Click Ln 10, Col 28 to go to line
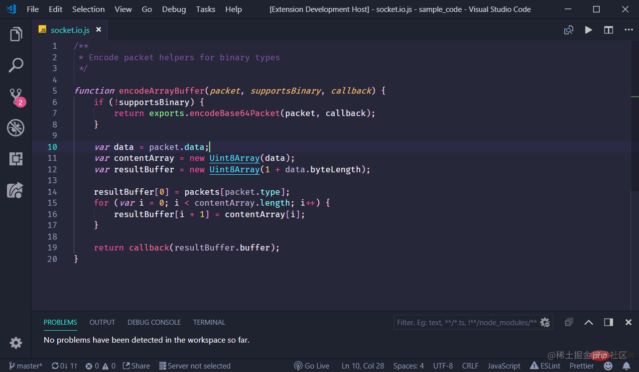Image resolution: width=639 pixels, height=372 pixels. point(363,366)
